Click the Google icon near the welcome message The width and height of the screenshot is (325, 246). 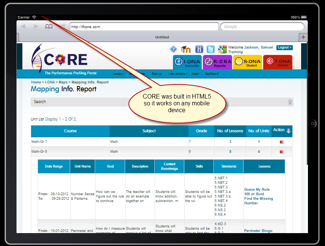(222, 49)
